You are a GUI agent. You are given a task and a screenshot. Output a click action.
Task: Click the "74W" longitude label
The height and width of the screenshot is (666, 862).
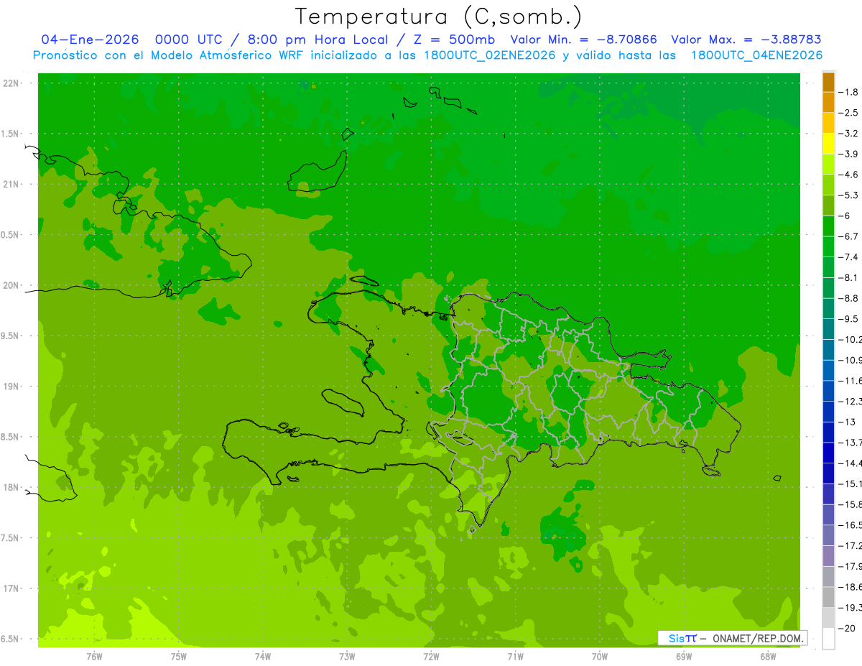tap(263, 656)
